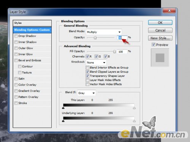The height and width of the screenshot is (142, 190).
Task: Select the Styles list header
Action: [x=32, y=23]
